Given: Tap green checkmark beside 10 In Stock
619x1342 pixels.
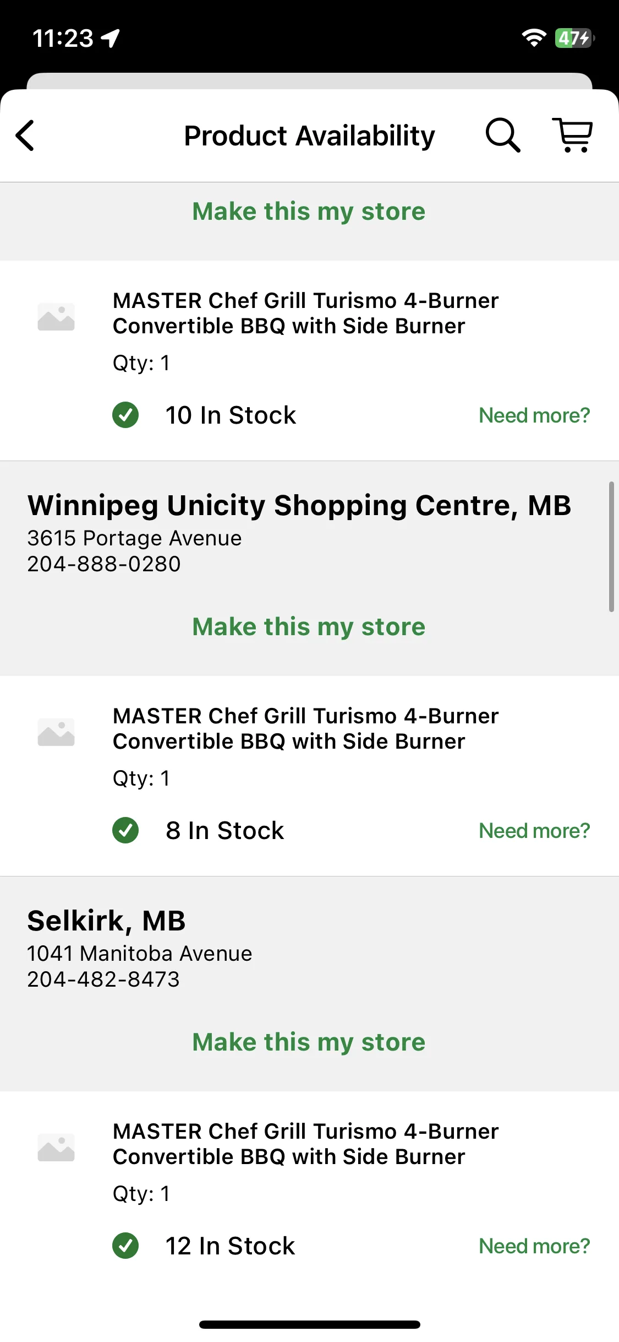Looking at the screenshot, I should 125,415.
